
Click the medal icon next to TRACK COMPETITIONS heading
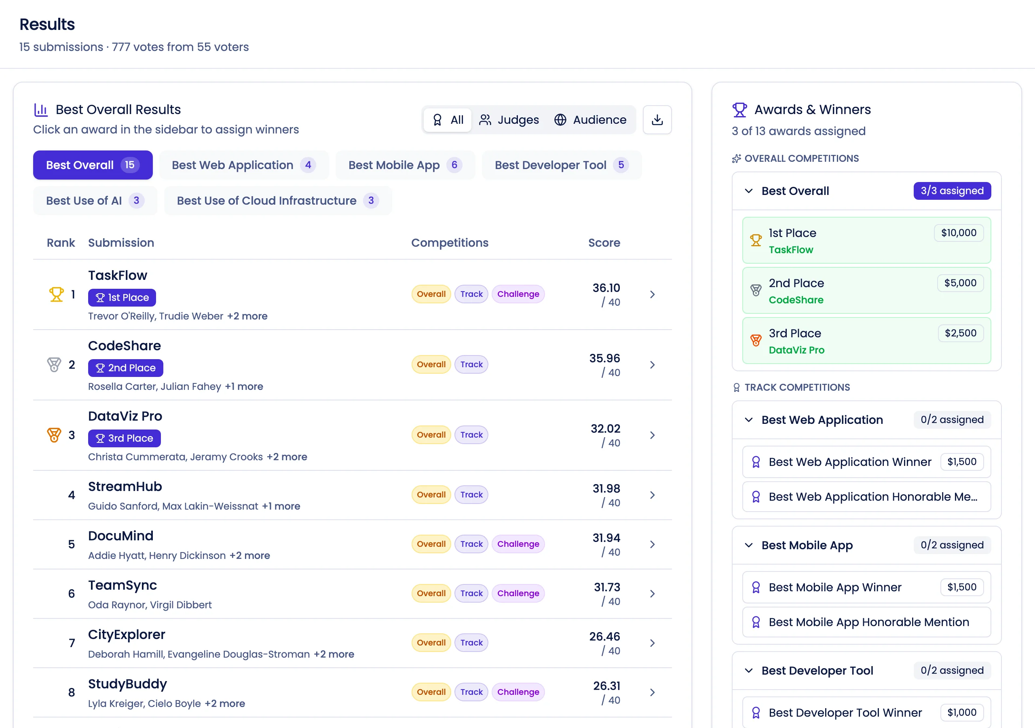[737, 387]
